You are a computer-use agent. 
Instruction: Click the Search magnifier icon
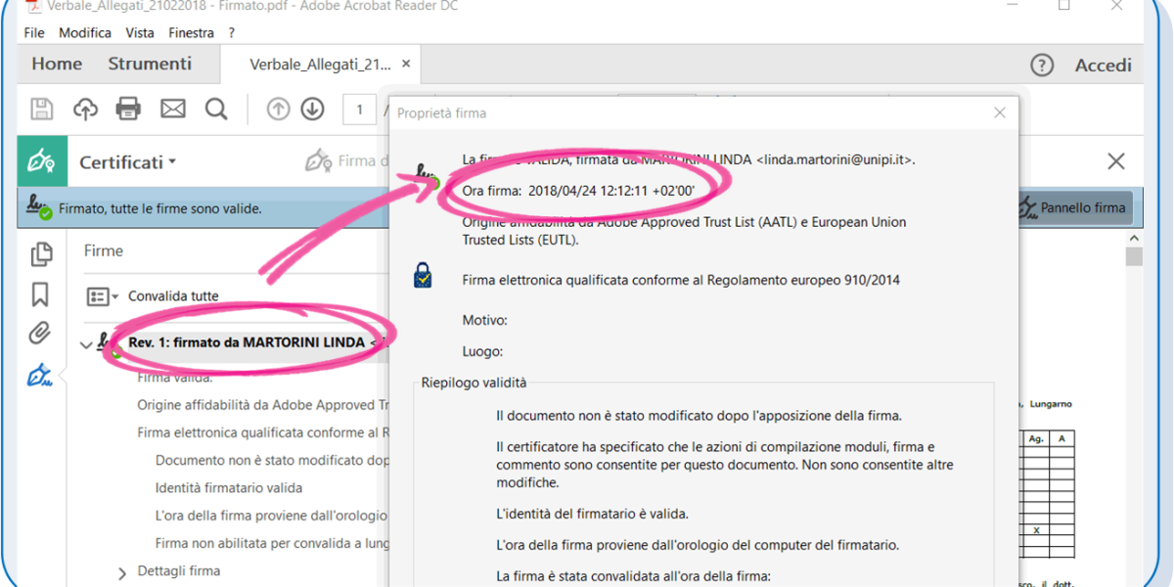[x=216, y=109]
